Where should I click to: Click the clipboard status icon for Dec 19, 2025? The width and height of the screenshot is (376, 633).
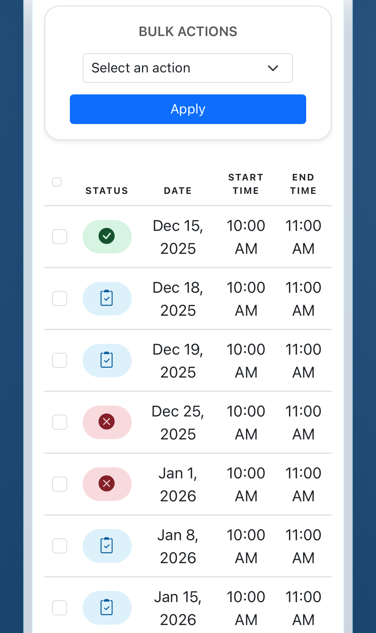[107, 360]
